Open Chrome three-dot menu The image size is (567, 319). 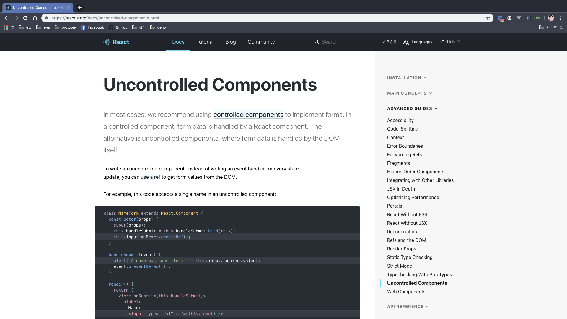[561, 18]
